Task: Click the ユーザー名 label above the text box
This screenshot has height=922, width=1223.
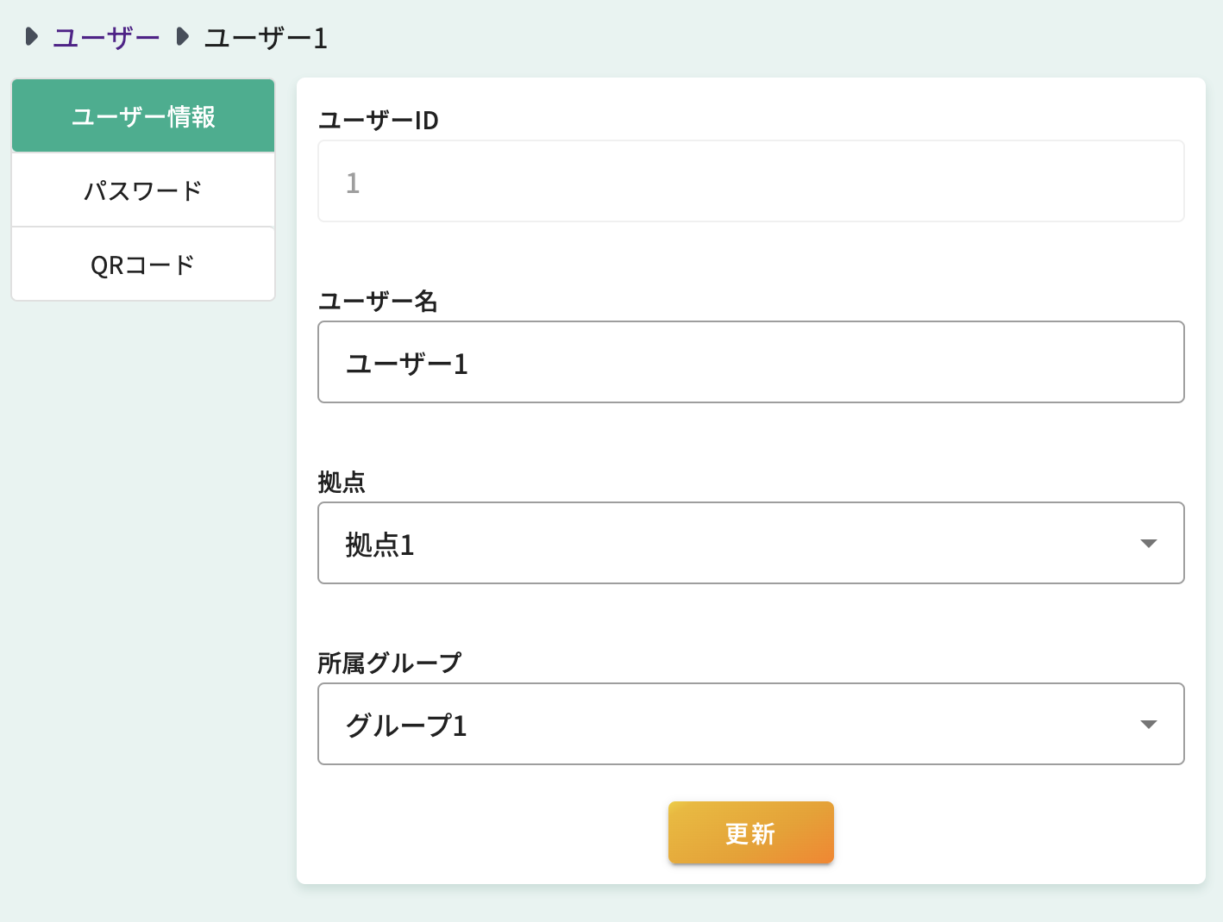Action: pyautogui.click(x=379, y=302)
